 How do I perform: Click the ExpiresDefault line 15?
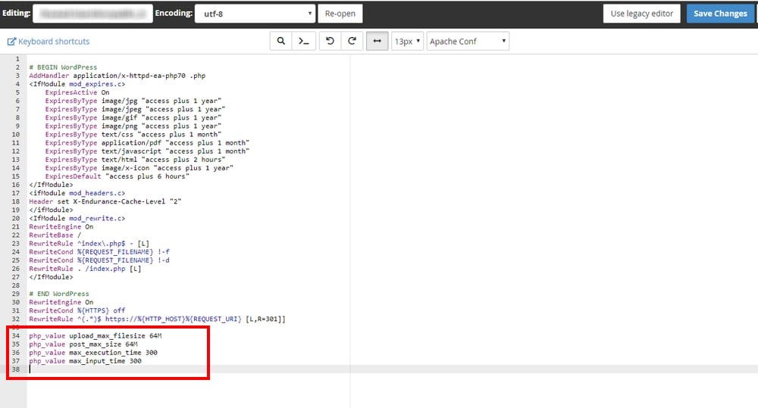117,176
